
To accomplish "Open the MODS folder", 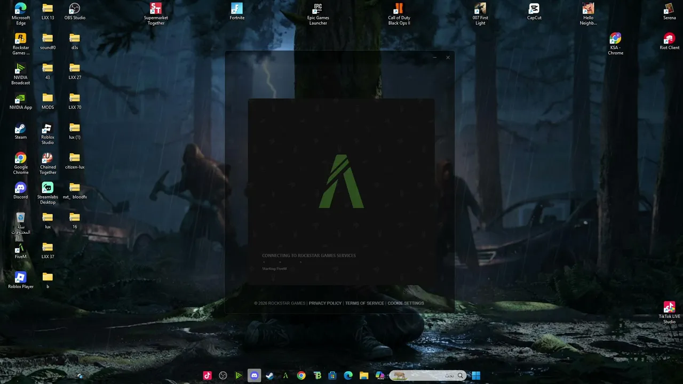I will click(x=47, y=101).
